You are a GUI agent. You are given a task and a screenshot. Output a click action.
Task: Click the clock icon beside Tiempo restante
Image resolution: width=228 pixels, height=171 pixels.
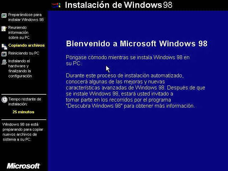pyautogui.click(x=4, y=100)
